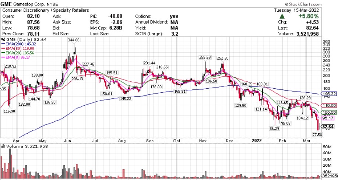Click the bar icon before the Volume panel label
This screenshot has height=180, width=338.
3,147
